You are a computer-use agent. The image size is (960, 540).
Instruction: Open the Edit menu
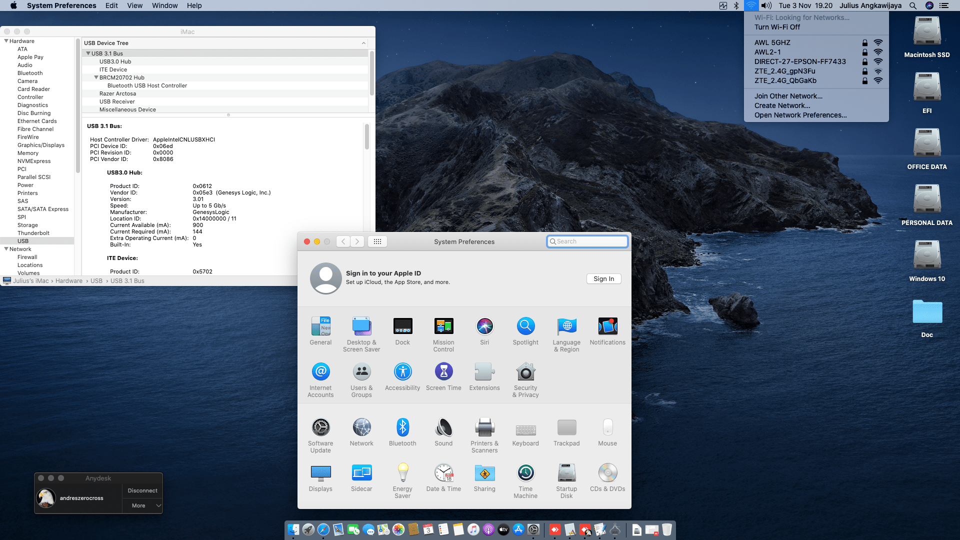(111, 5)
